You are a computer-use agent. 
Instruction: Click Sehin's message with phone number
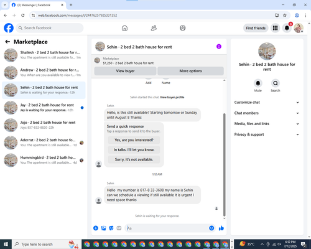pos(152,195)
